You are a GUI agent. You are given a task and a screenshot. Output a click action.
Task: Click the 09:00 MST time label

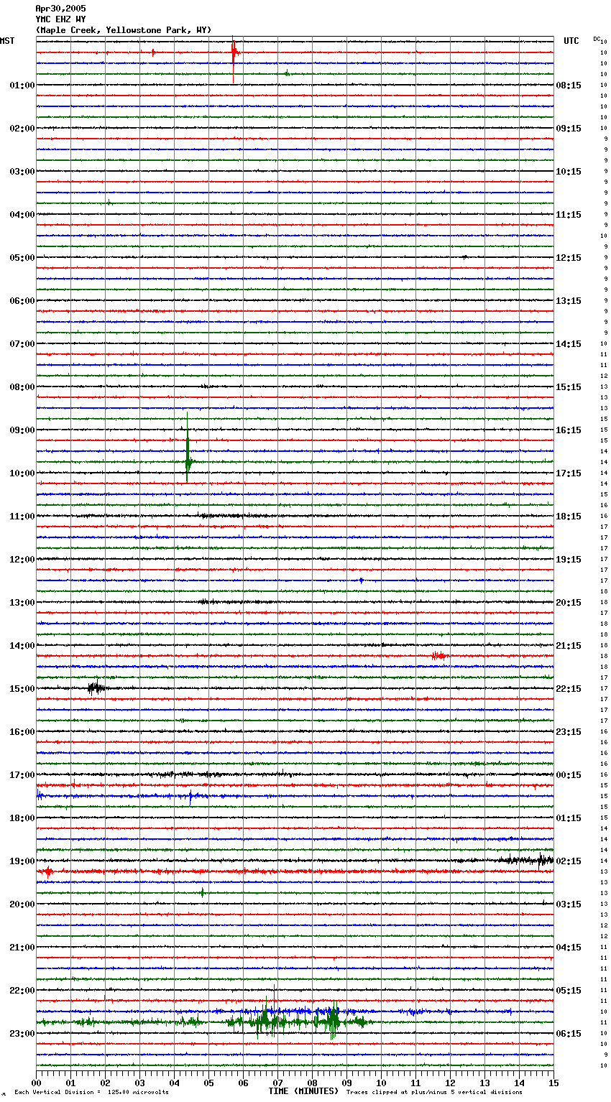coord(22,430)
